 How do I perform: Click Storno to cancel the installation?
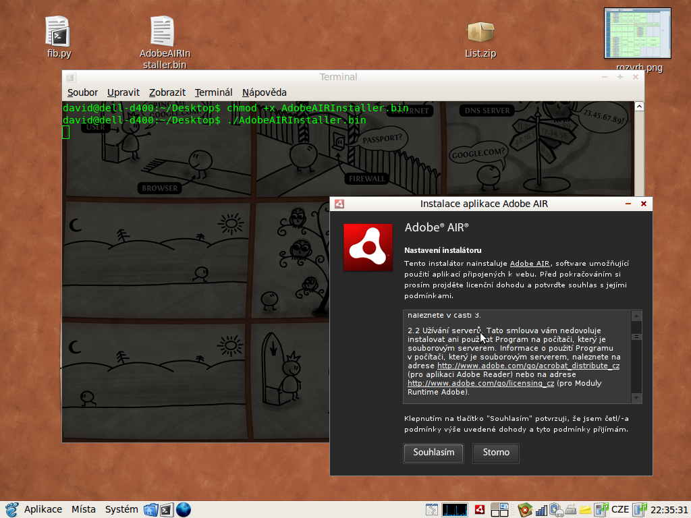pos(496,453)
